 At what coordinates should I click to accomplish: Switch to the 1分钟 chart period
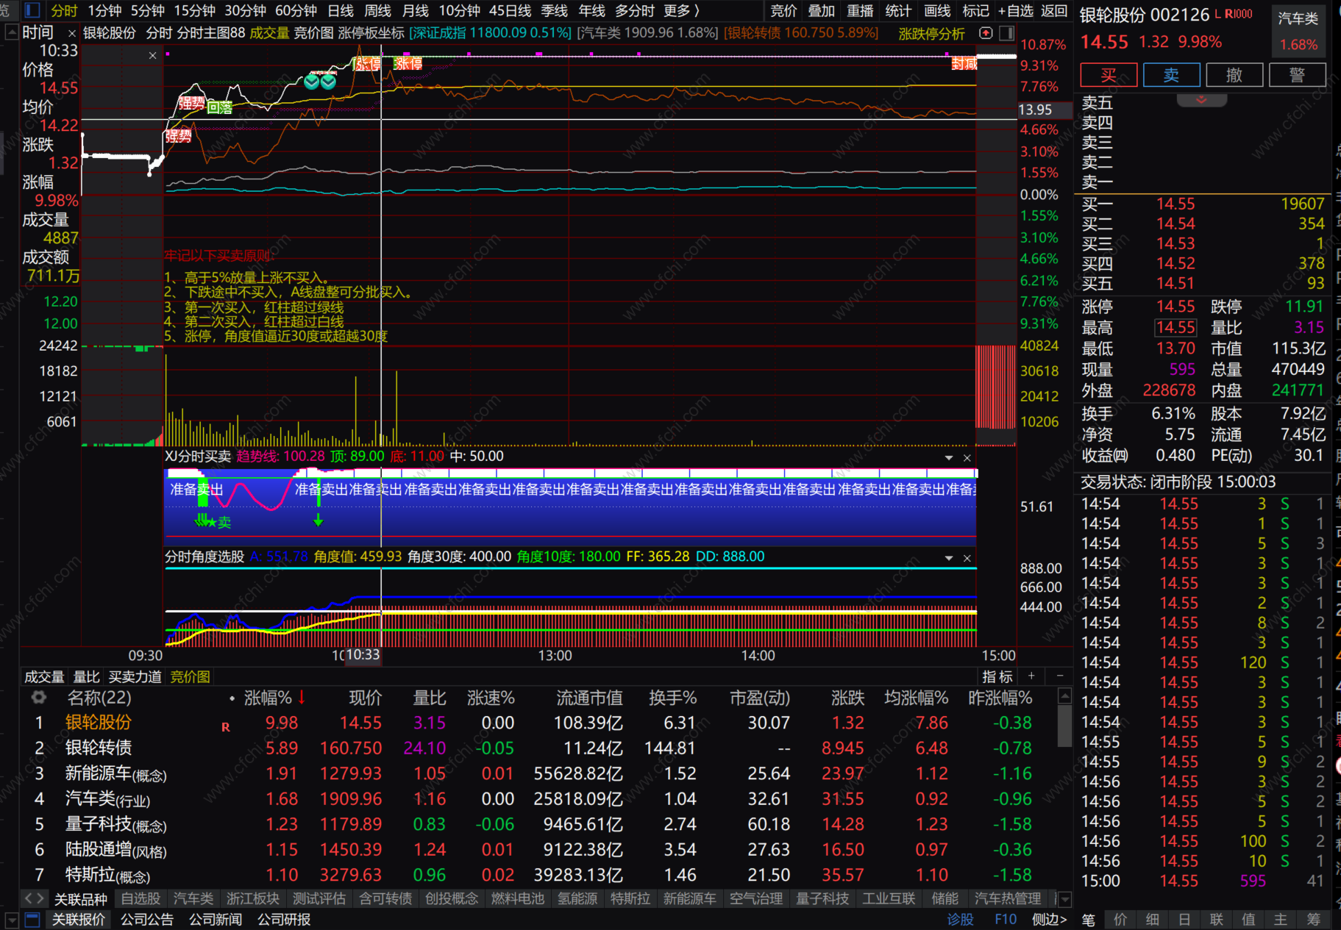104,10
